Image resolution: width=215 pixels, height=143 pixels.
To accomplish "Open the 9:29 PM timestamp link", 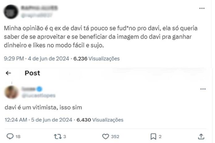I will click(14, 59).
